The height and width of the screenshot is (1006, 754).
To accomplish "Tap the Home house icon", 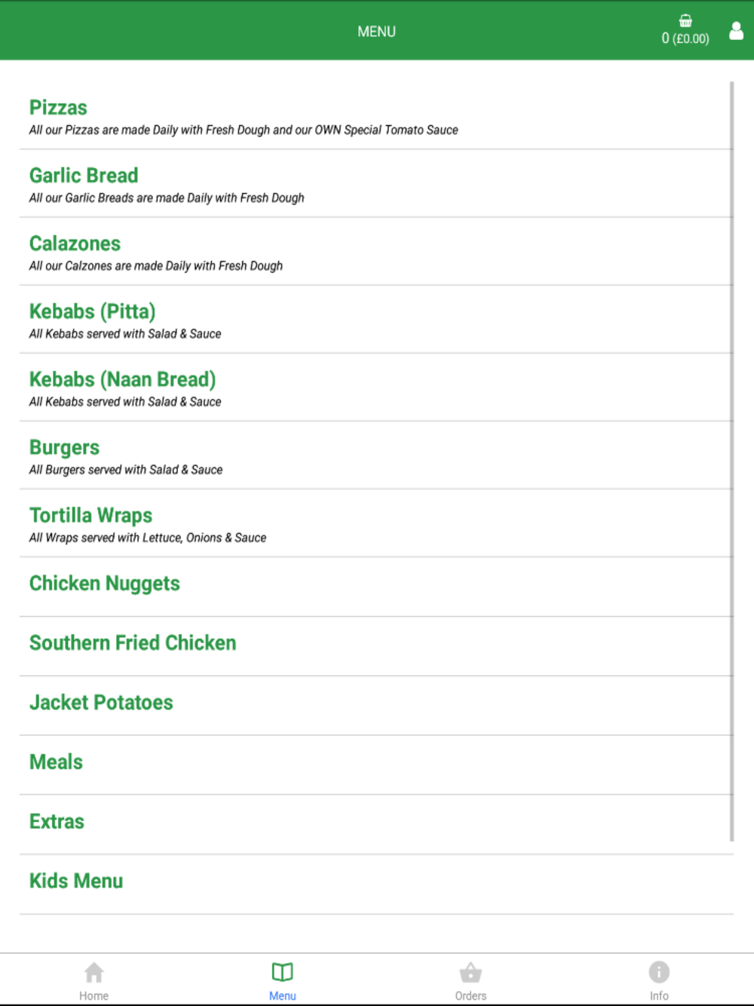I will [x=94, y=972].
